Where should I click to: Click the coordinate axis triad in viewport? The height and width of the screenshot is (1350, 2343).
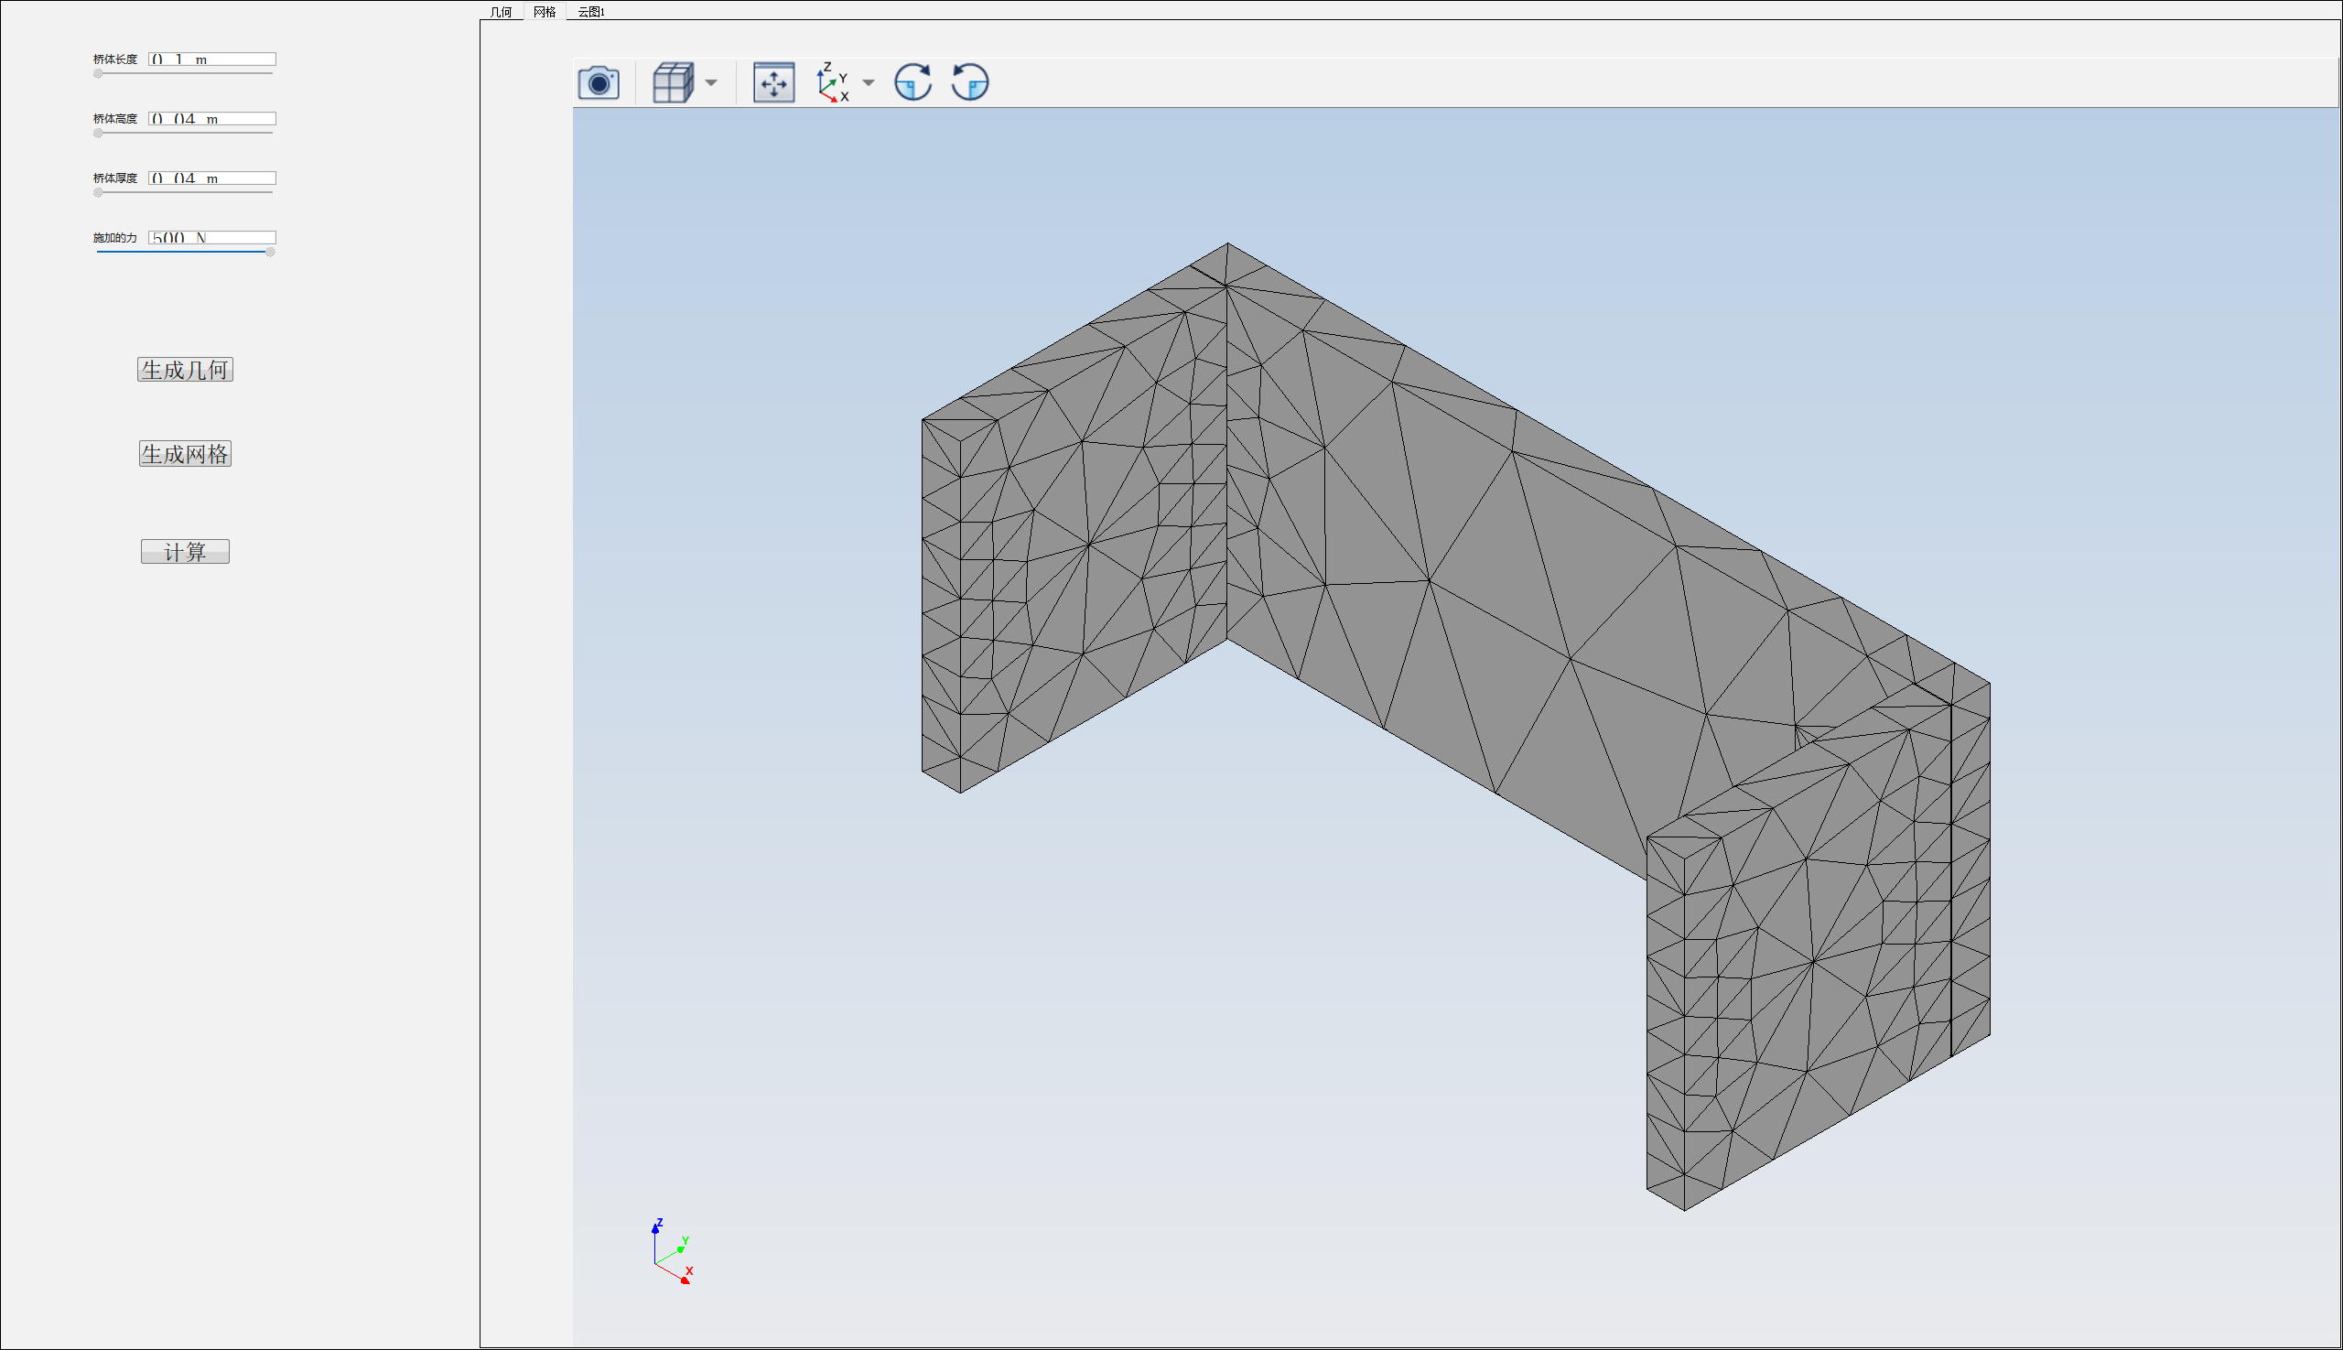click(x=672, y=1252)
